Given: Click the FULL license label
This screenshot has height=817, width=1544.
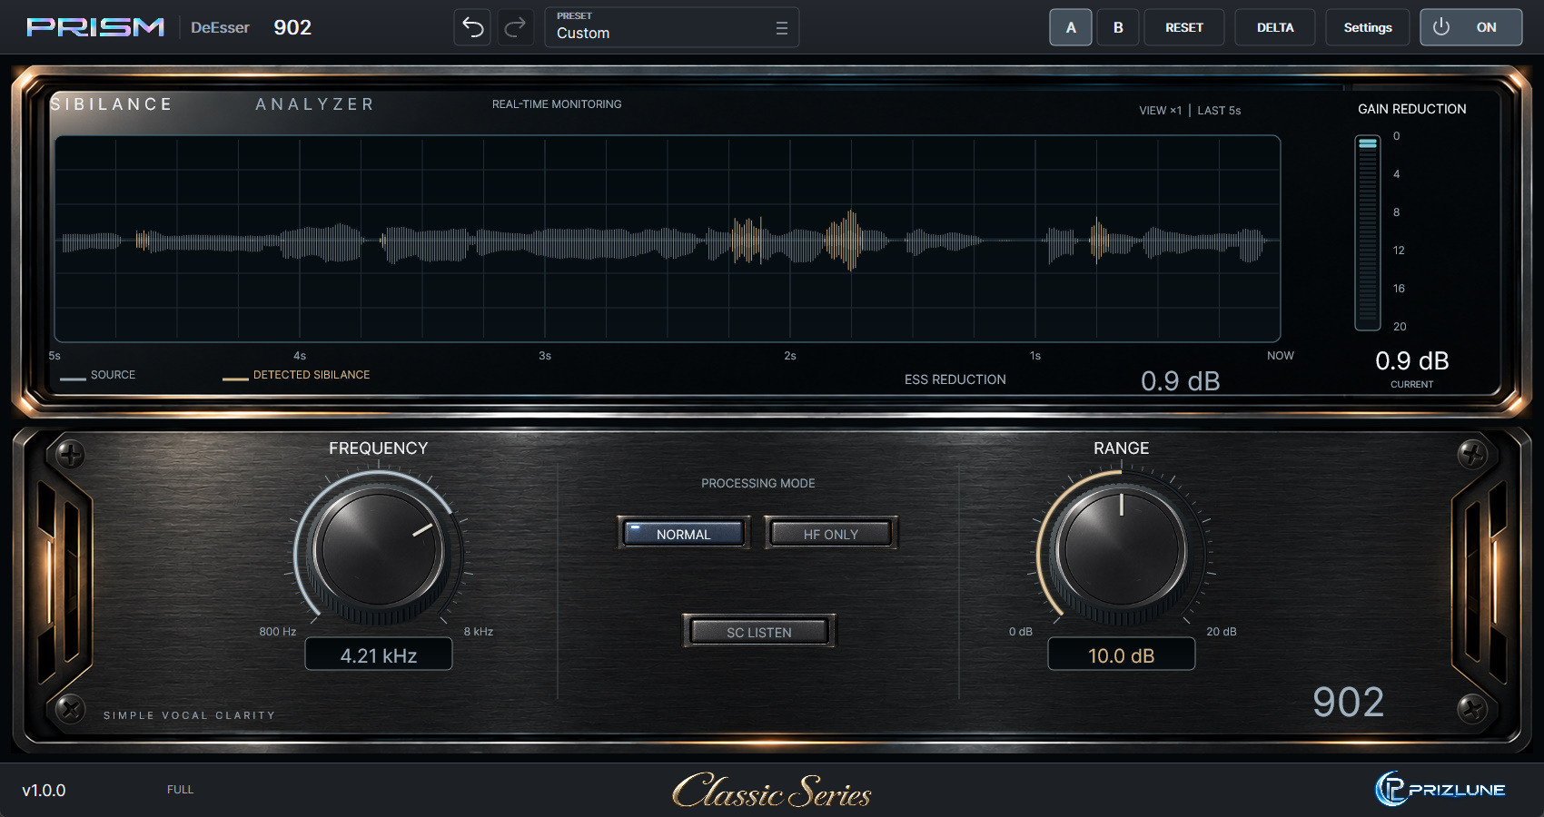Looking at the screenshot, I should click(x=180, y=790).
